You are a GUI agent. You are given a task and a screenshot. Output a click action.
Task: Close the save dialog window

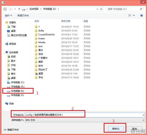click(143, 2)
